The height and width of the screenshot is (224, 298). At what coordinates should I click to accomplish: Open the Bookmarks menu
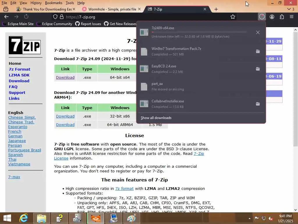tap(54, 3)
